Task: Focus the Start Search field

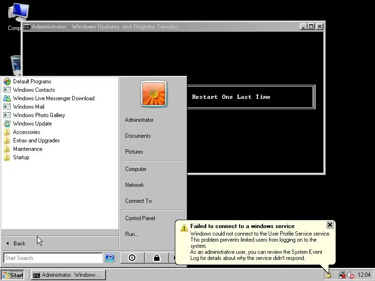Action: 53,258
